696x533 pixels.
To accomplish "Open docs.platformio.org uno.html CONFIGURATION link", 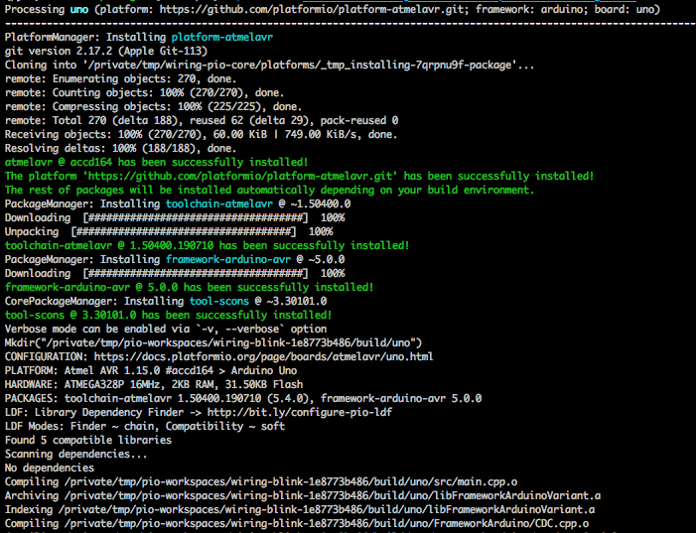I will click(264, 356).
